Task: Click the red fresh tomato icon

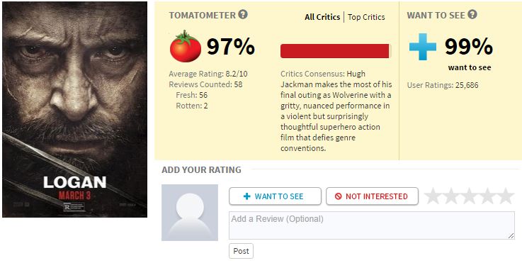Action: pyautogui.click(x=186, y=46)
